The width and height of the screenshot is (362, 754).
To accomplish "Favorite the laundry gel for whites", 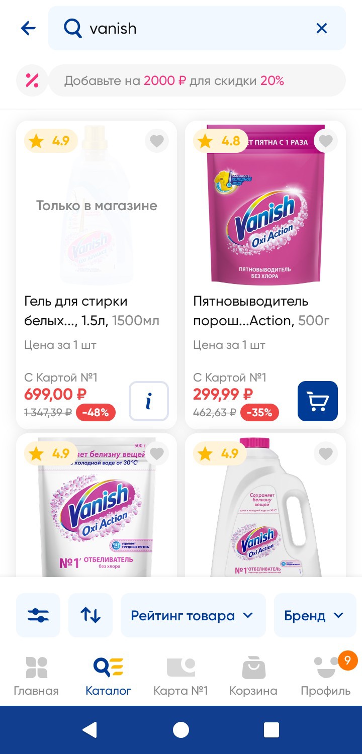I will click(157, 141).
